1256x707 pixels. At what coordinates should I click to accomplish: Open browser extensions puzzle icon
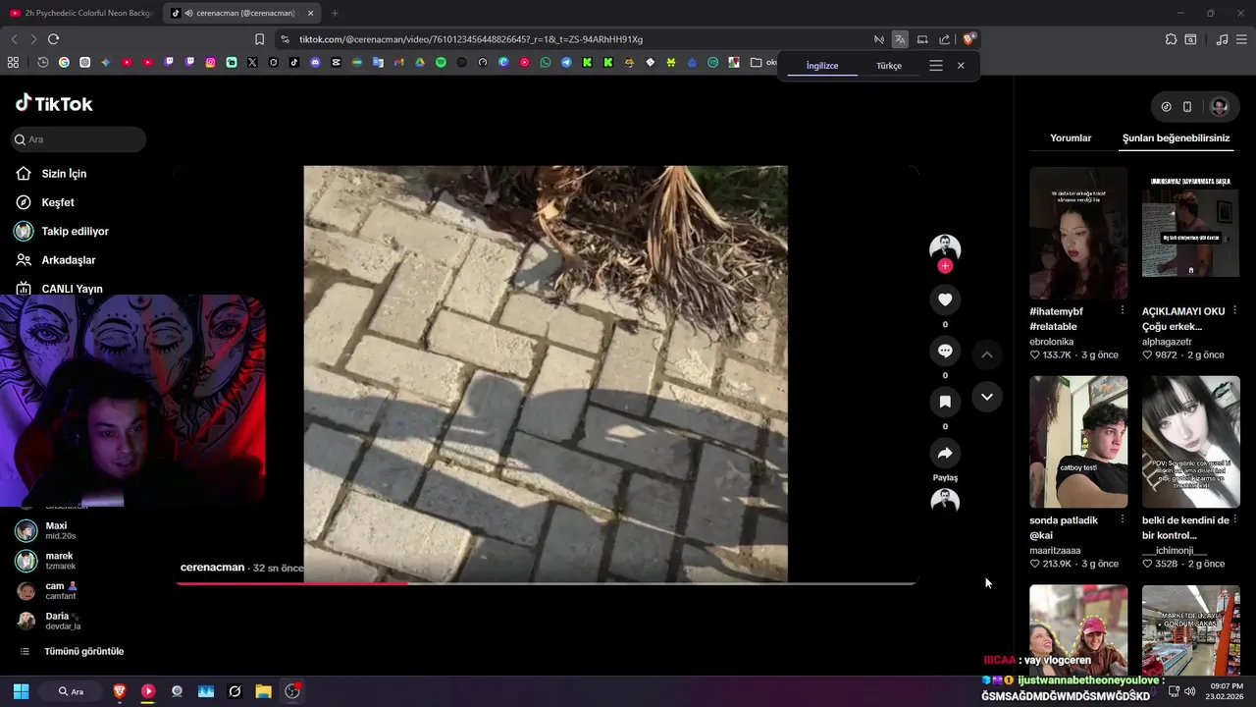1171,39
